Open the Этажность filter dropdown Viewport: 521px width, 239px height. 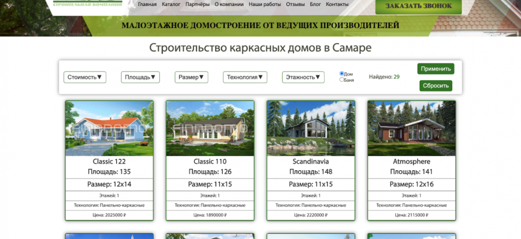[303, 77]
